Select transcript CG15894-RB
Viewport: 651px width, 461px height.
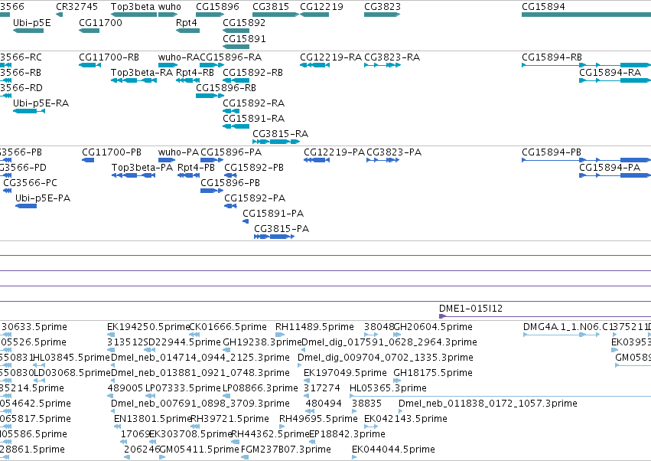click(586, 65)
